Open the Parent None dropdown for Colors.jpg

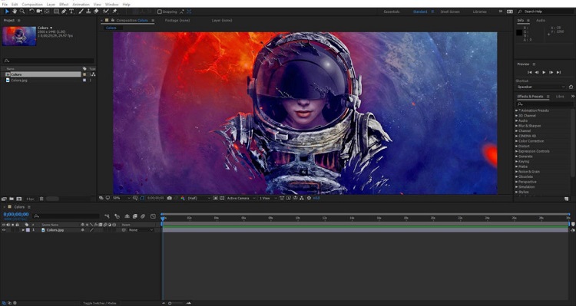(x=141, y=230)
